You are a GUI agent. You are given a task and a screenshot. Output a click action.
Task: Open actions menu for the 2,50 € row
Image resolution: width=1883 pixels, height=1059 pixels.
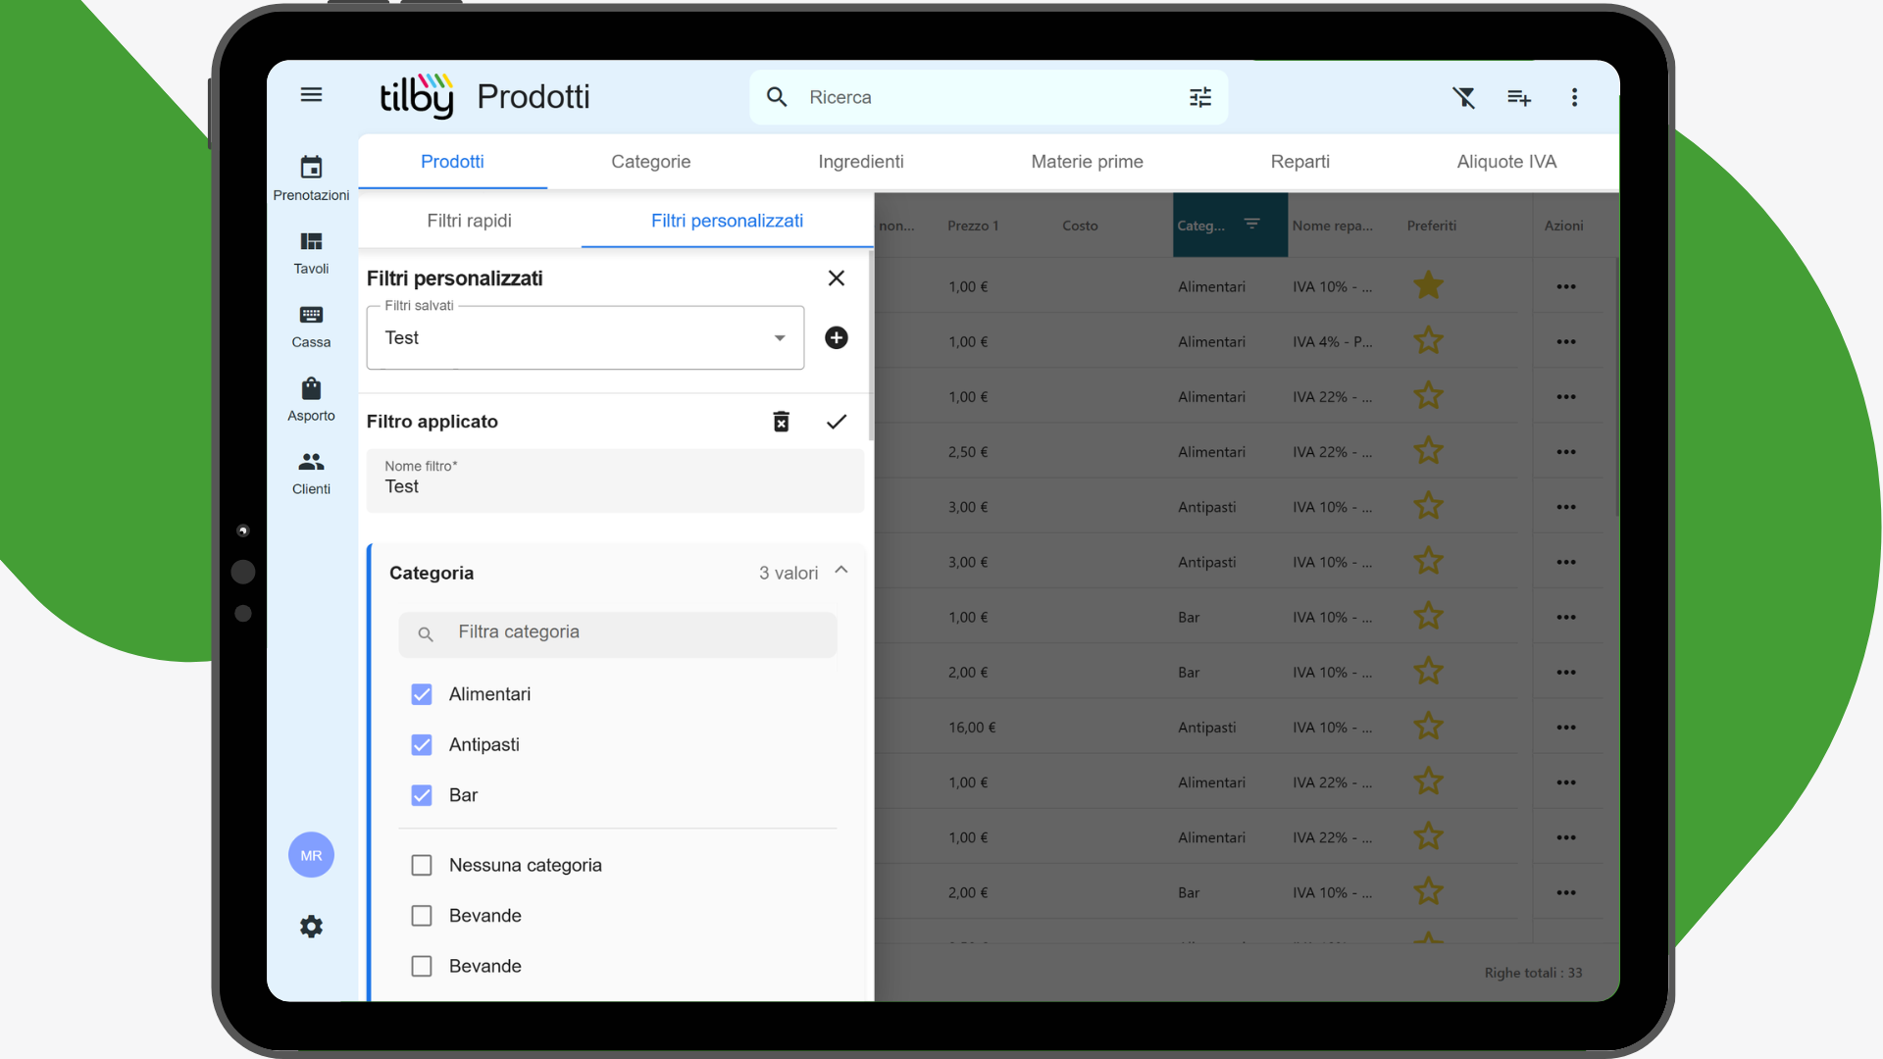(x=1566, y=452)
